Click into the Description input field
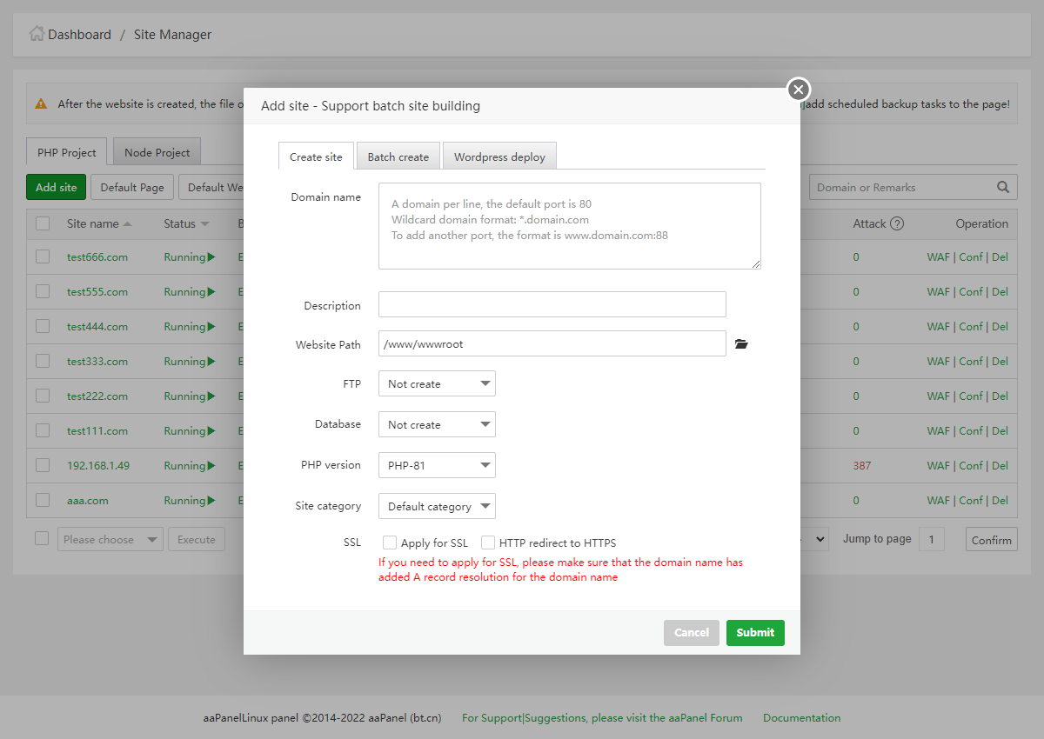1044x739 pixels. [552, 304]
